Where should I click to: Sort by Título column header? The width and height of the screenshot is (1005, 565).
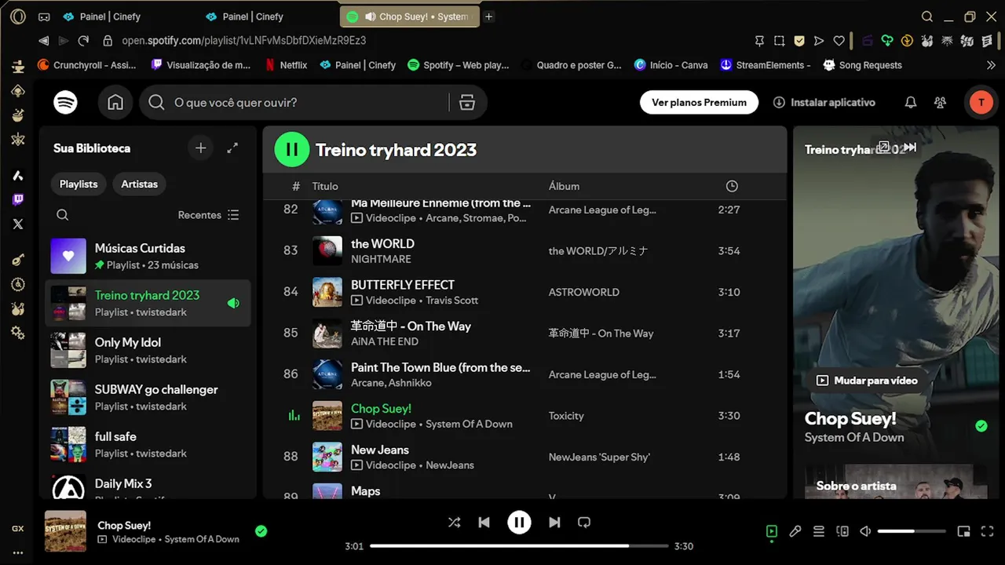[x=325, y=186]
